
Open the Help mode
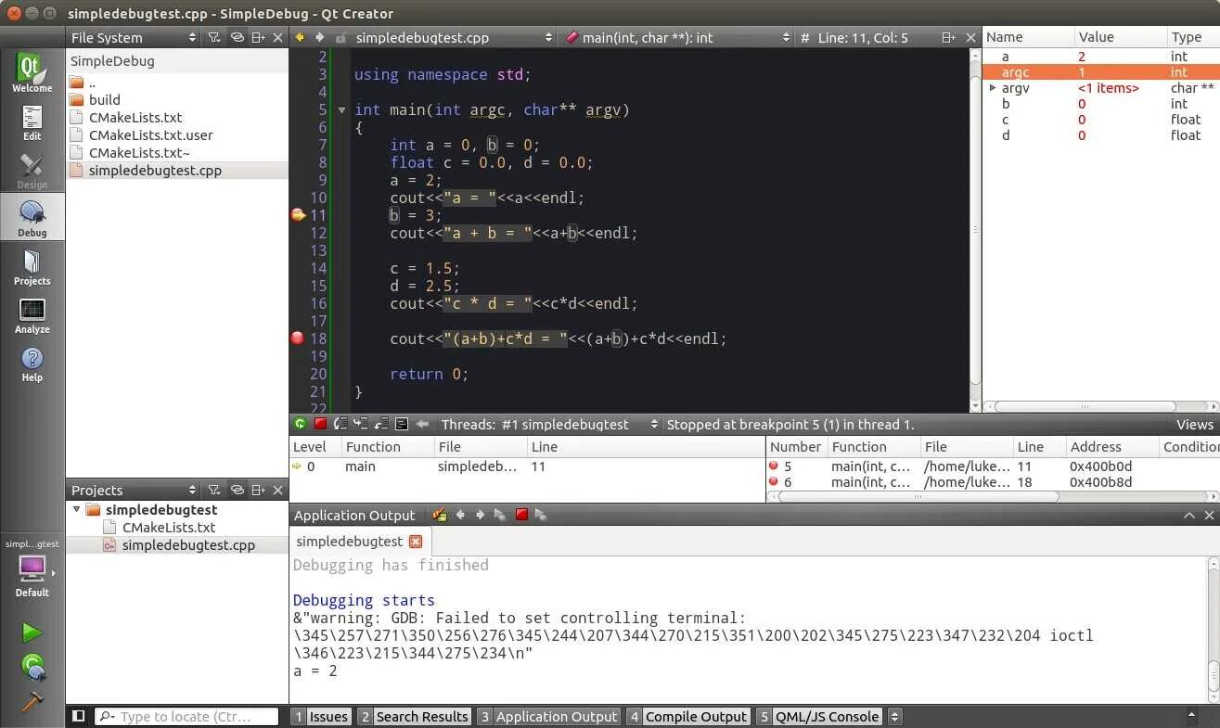32,363
